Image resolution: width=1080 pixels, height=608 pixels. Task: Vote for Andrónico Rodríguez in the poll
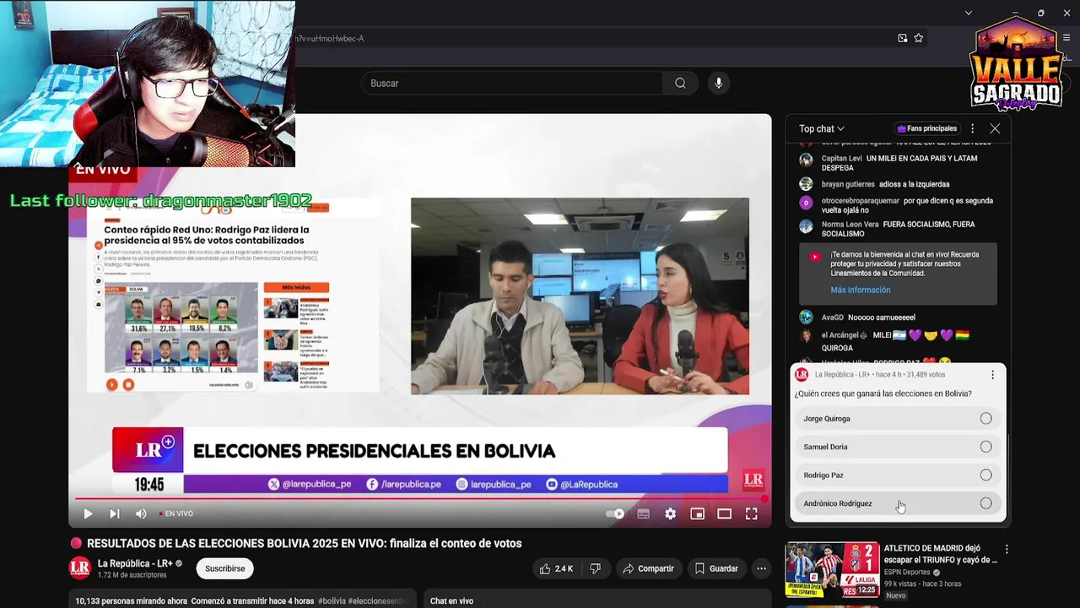coord(898,503)
